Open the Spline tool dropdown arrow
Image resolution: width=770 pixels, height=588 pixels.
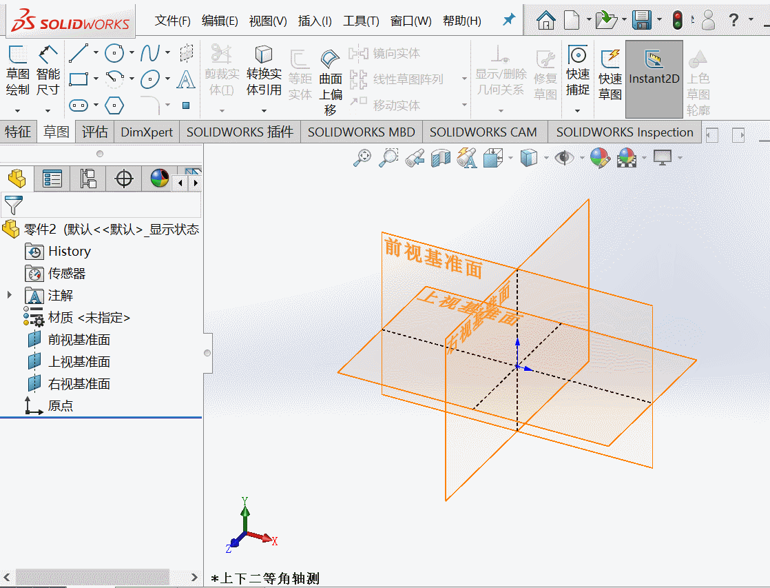167,52
